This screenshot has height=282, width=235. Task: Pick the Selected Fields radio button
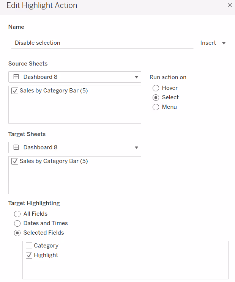pyautogui.click(x=17, y=233)
